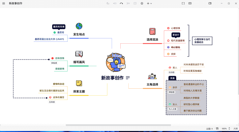Click the 压抑感 label under 男人

pyautogui.click(x=172, y=72)
